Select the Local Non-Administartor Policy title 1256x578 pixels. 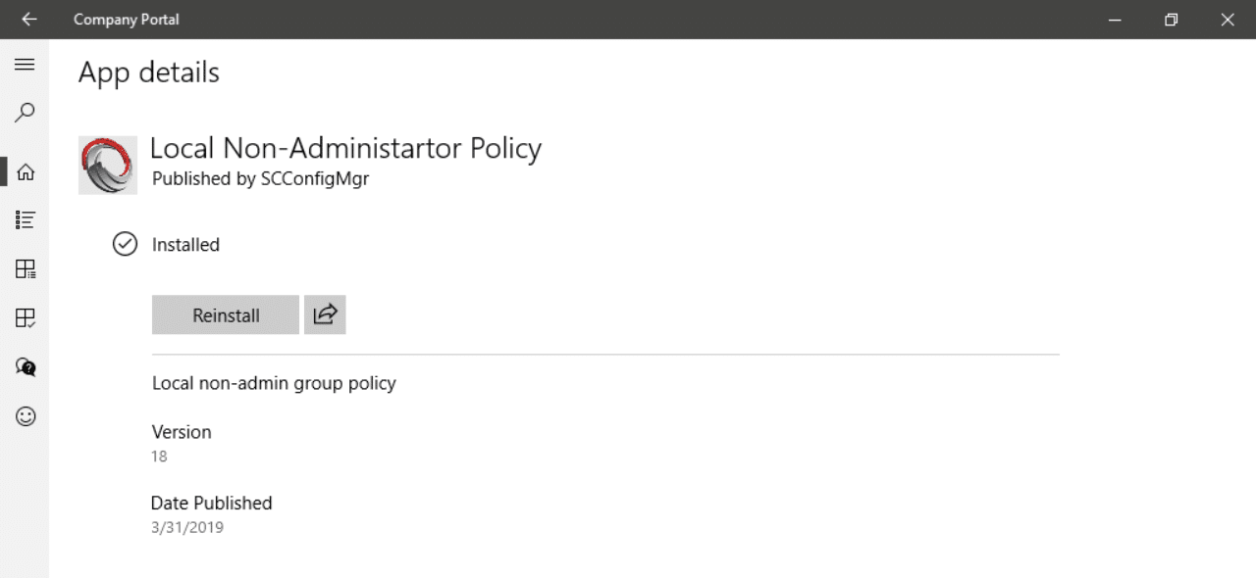[345, 148]
